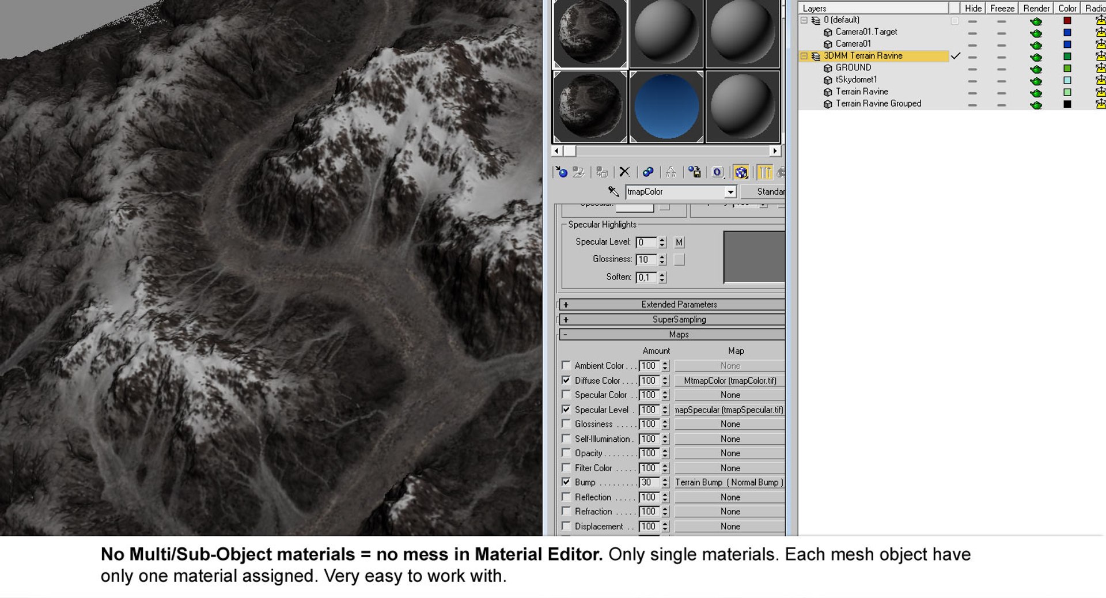Viewport: 1106px width, 598px height.
Task: Toggle render teapot for Terrain Ravine Grouped
Action: click(1036, 104)
